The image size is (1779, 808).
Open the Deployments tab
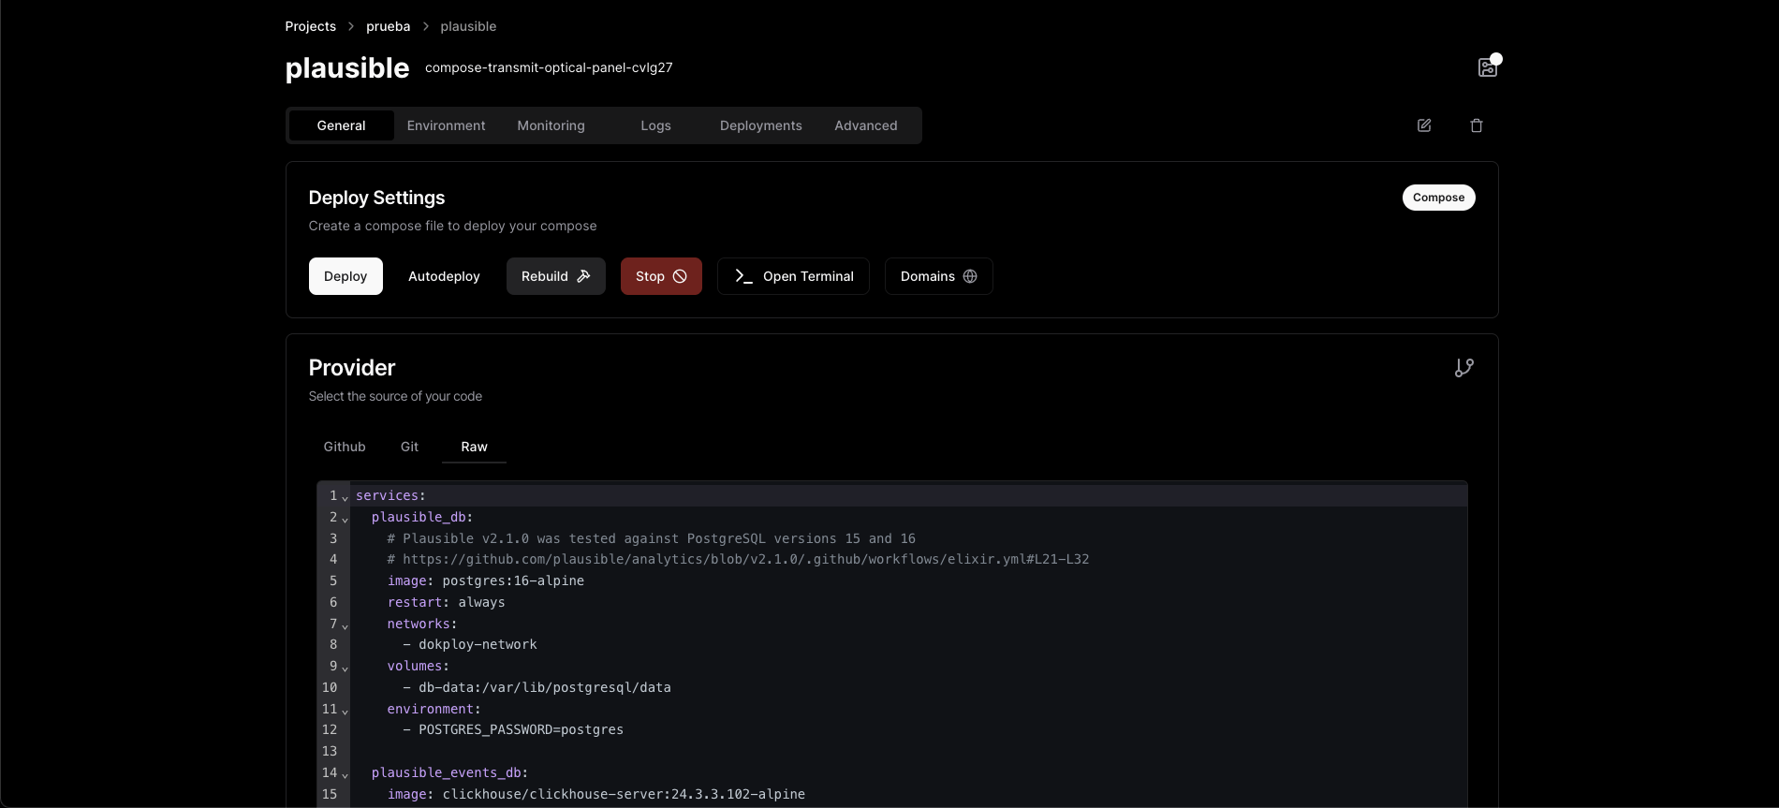point(760,125)
